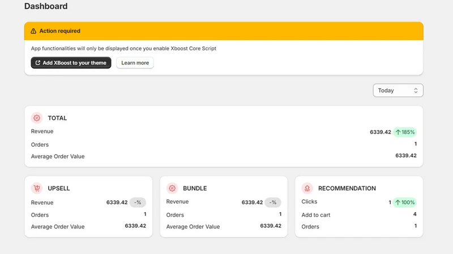
Task: Click Average Order Value label in BUNDLE card
Action: coord(193,227)
